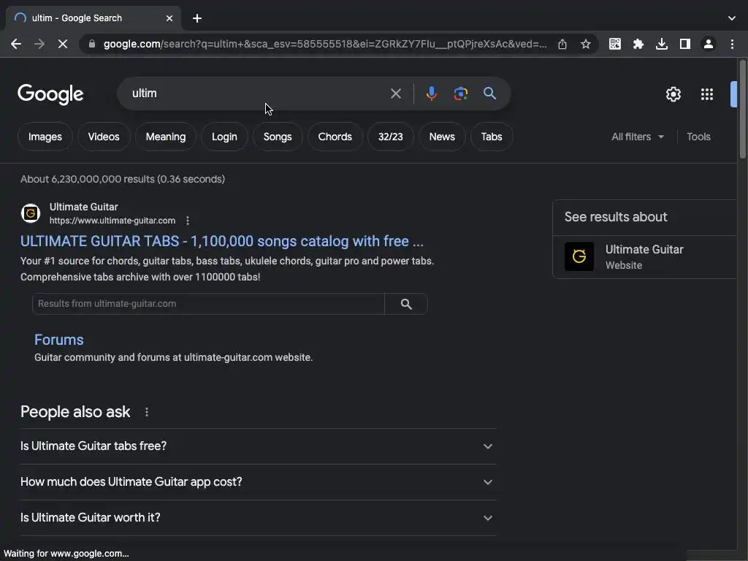748x561 pixels.
Task: Close the ultim Google Search tab
Action: pyautogui.click(x=169, y=18)
